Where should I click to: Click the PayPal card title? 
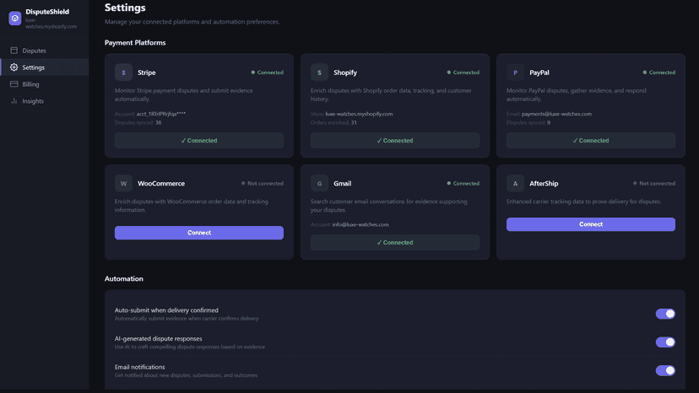[x=539, y=73]
